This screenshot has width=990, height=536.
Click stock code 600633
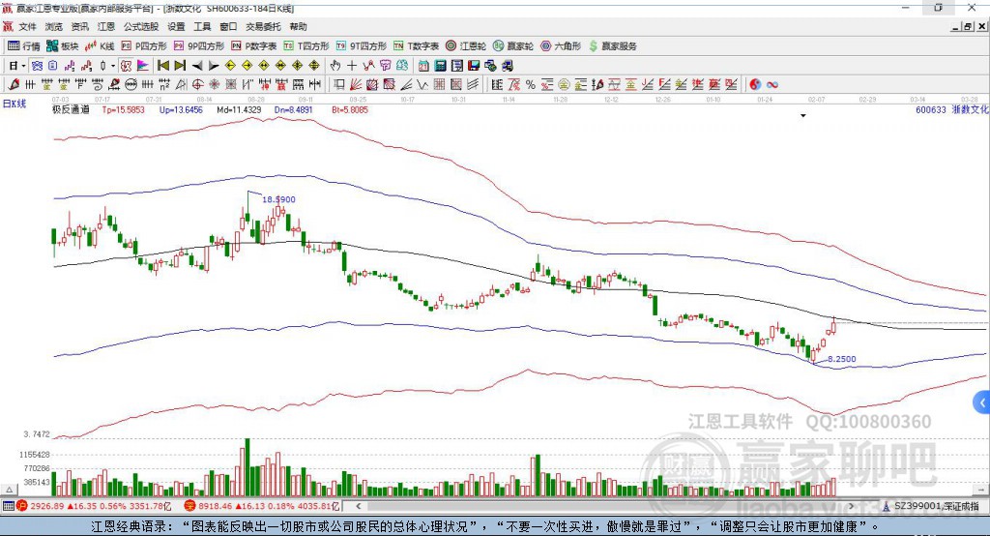pyautogui.click(x=931, y=109)
